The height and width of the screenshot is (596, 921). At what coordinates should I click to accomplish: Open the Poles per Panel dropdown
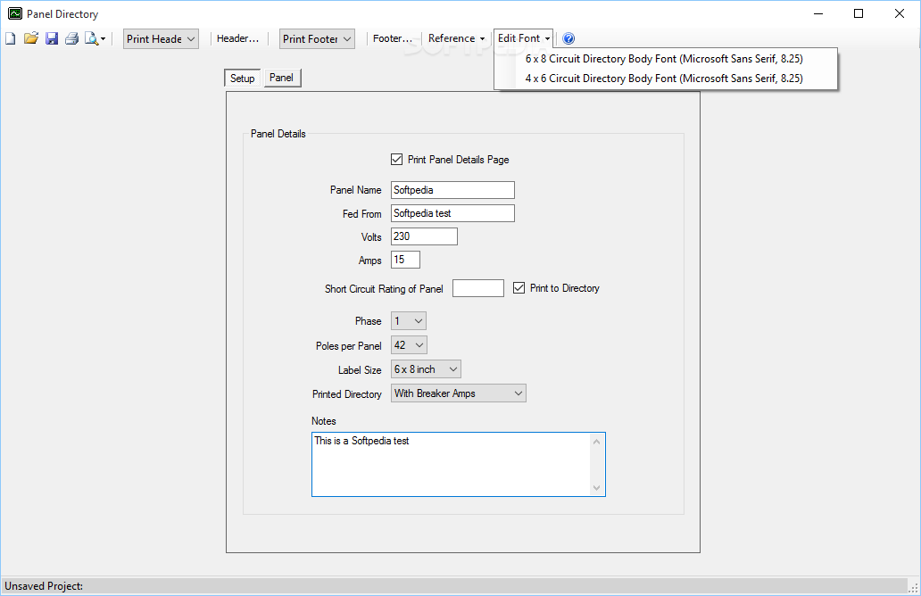(x=409, y=345)
